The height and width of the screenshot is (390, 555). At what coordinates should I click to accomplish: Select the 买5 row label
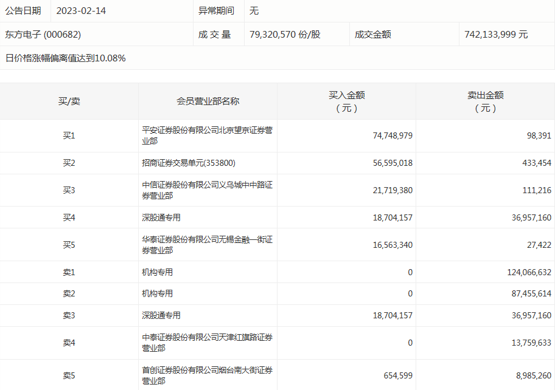coord(69,245)
